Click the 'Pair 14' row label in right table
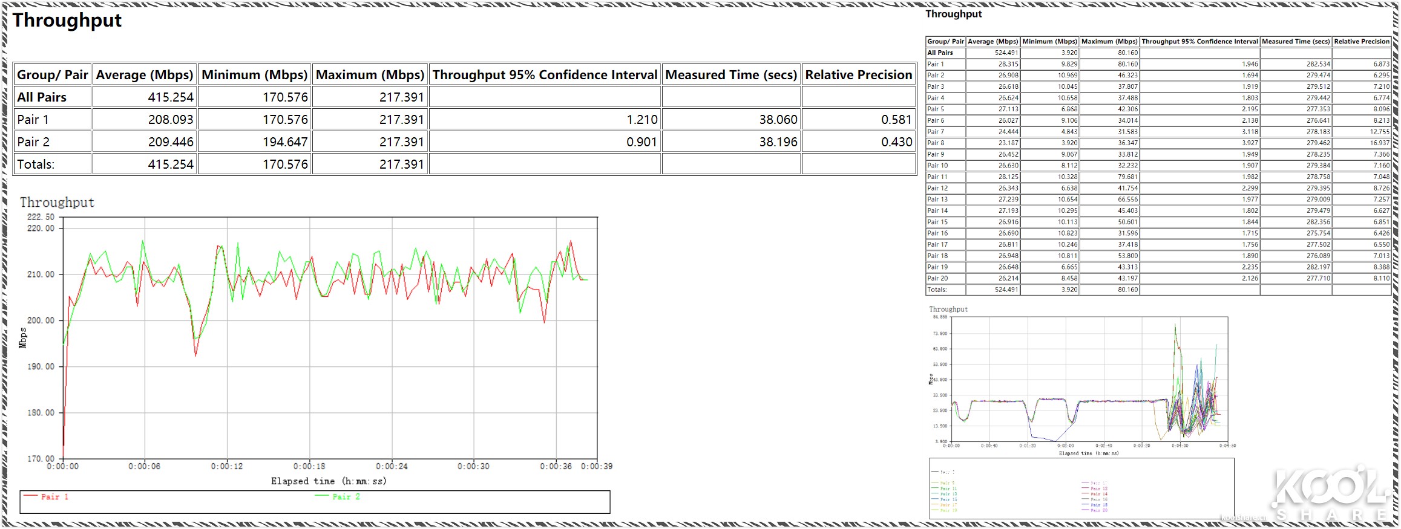The image size is (1401, 529). [937, 211]
